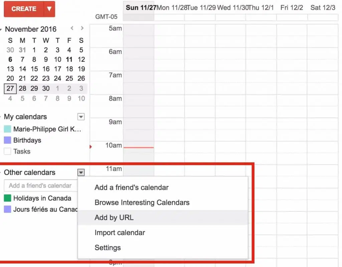Image resolution: width=342 pixels, height=267 pixels.
Task: Select November 11 in mini calendar
Action: tap(69, 59)
